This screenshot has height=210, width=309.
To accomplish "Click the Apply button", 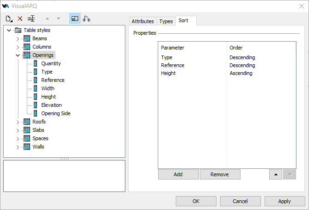I will pos(284,201).
